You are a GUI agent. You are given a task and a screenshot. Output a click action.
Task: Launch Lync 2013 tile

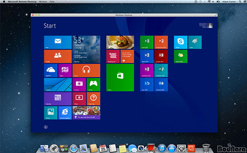click(147, 85)
